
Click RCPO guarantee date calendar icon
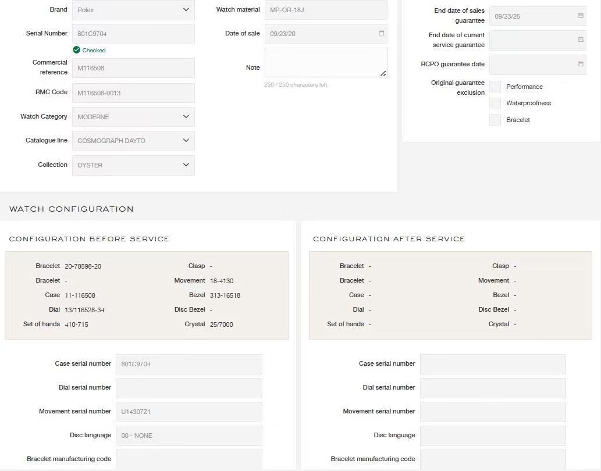tap(580, 64)
